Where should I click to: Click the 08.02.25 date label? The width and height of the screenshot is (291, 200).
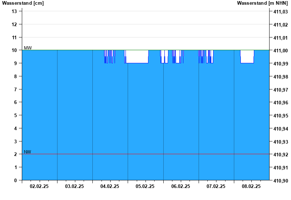tap(251, 187)
